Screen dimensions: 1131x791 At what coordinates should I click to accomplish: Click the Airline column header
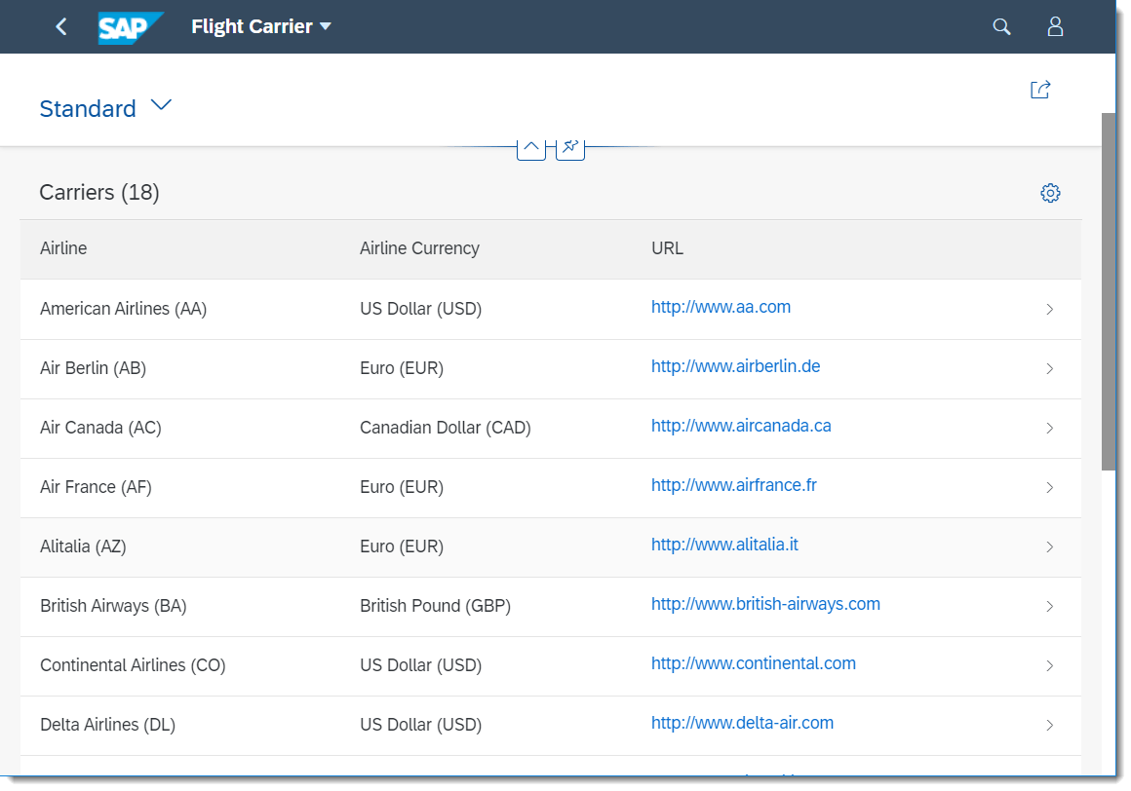pos(63,248)
